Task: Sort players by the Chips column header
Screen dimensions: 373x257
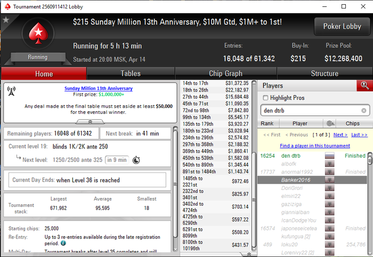Action: point(353,123)
